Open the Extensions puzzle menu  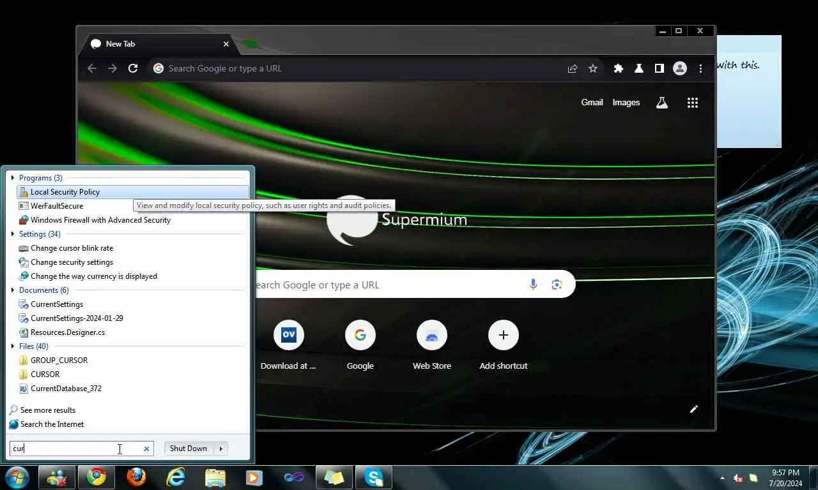(619, 68)
